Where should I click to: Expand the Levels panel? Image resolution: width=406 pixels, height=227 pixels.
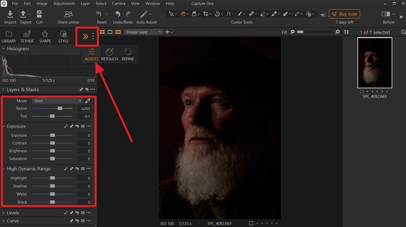coord(3,213)
